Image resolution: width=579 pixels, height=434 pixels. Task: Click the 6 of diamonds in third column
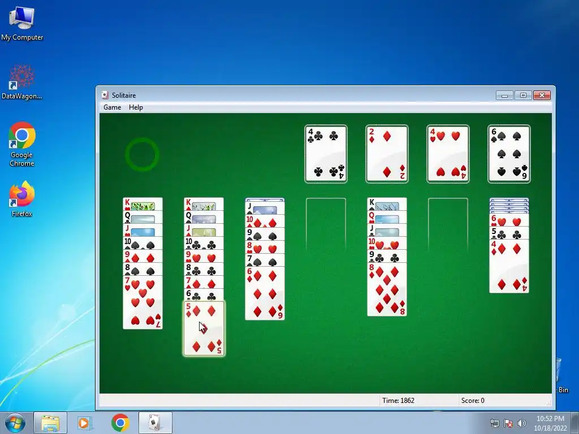[x=265, y=293]
